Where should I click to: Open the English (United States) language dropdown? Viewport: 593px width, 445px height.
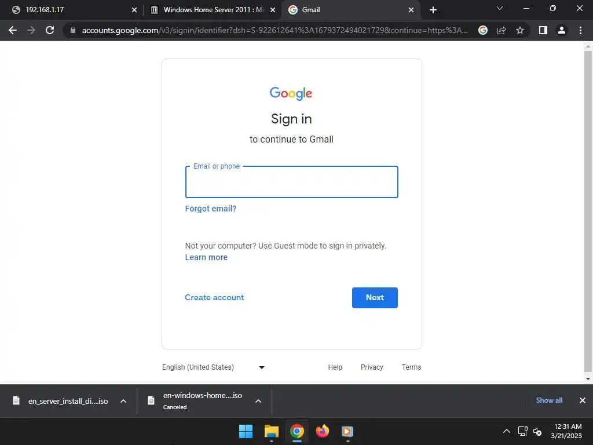pyautogui.click(x=213, y=367)
